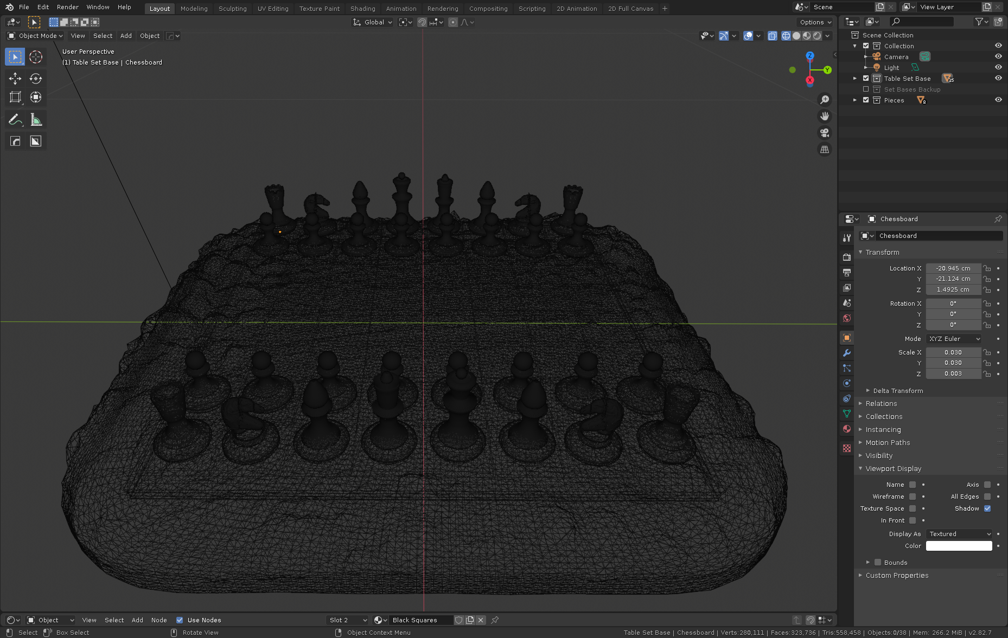Toggle camera view in viewport
This screenshot has width=1008, height=638.
(825, 133)
